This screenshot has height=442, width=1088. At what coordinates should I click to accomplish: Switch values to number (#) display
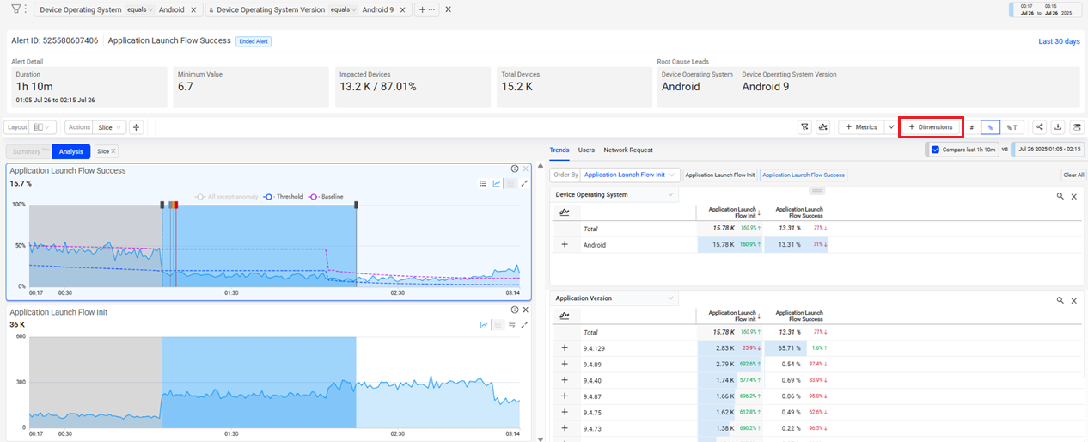coord(972,127)
